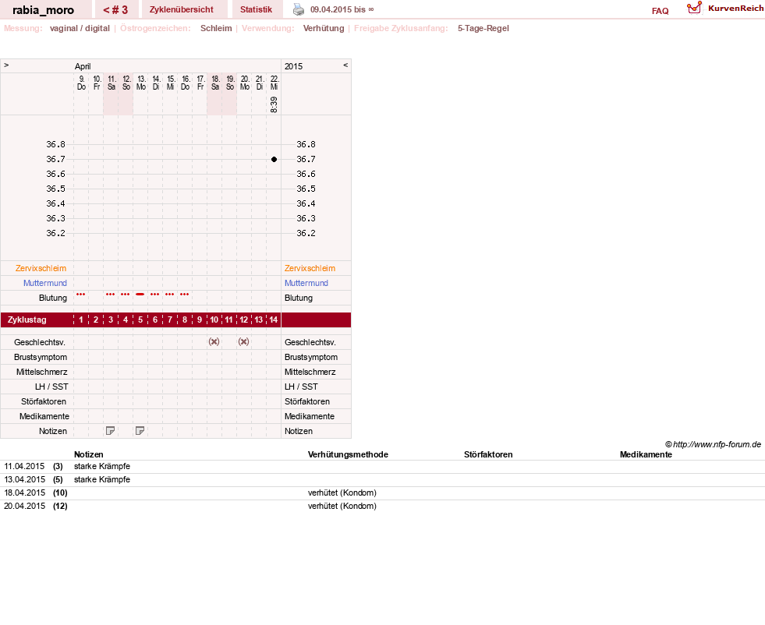Click 'starke Krämpfe' note for 13.04.2015
This screenshot has width=765, height=625.
click(x=102, y=480)
